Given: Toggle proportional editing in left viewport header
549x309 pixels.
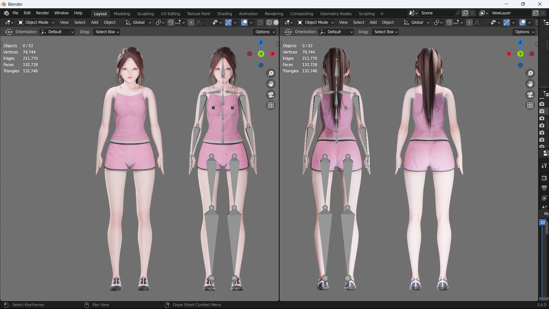Looking at the screenshot, I should [x=191, y=22].
